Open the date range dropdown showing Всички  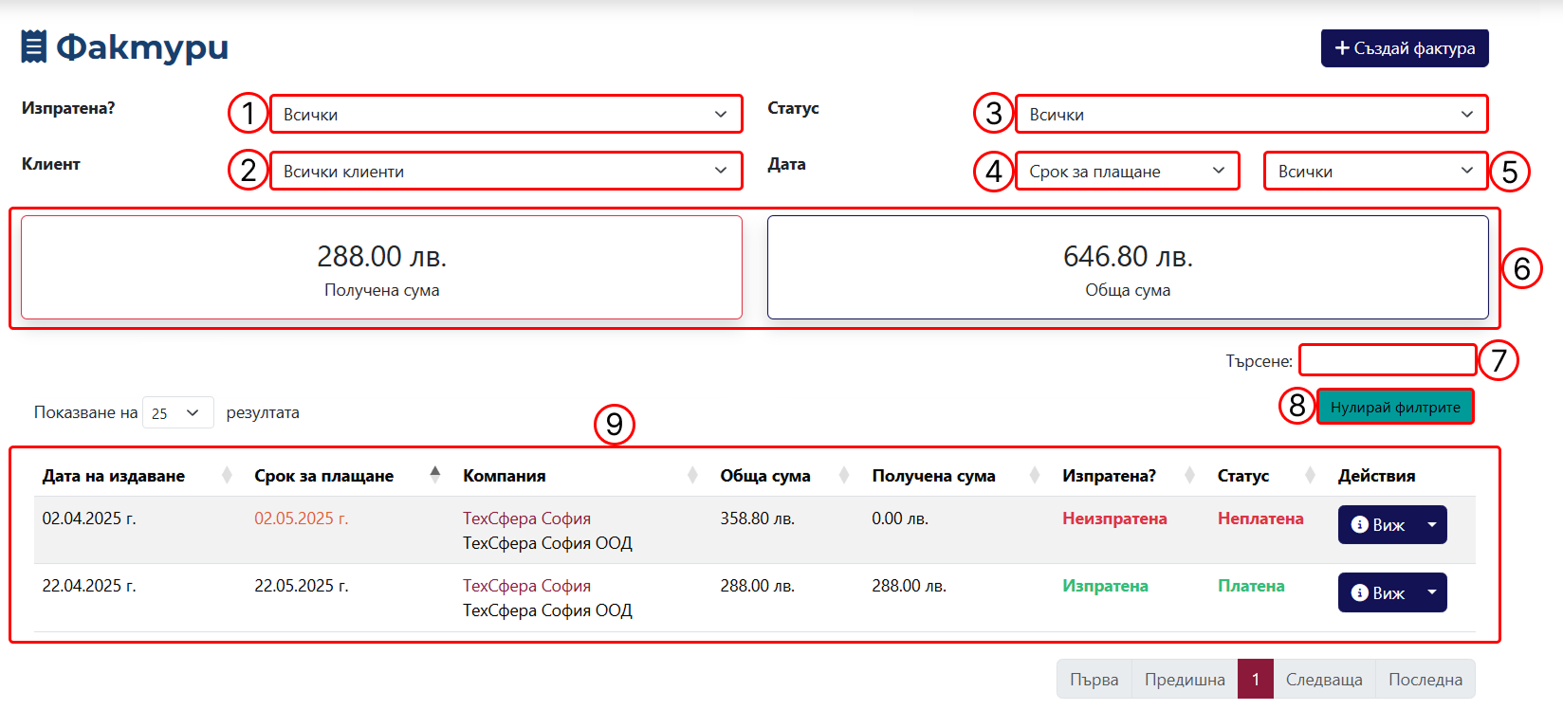coord(1375,171)
